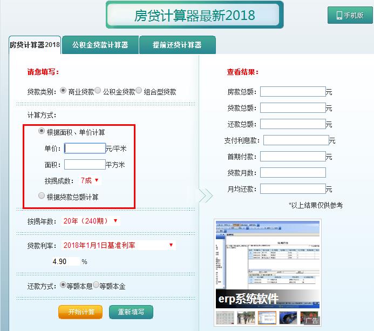Choose 根据贷款总额计算 radio option

tap(42, 195)
